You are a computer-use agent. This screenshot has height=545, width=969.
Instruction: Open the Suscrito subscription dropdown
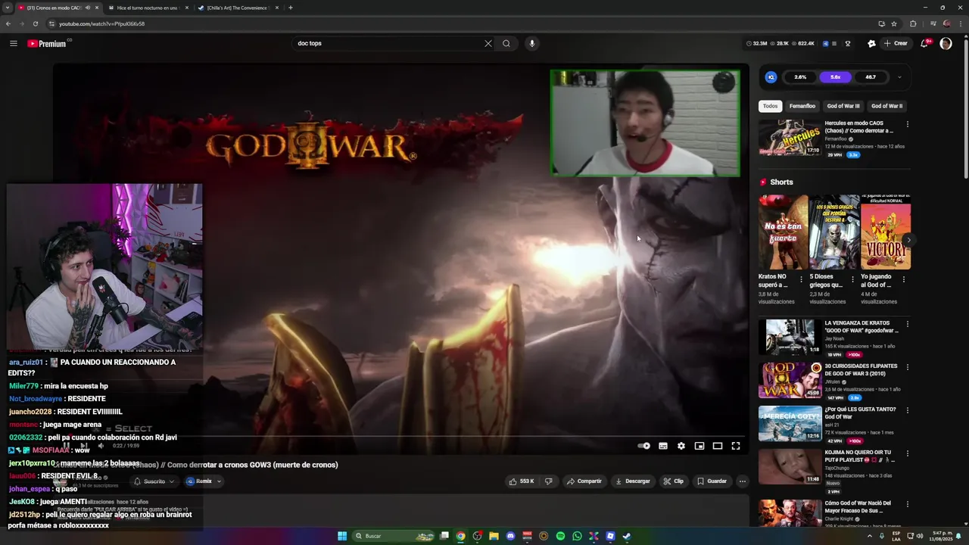coord(154,481)
